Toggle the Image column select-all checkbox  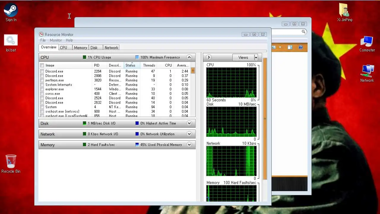[x=42, y=65]
